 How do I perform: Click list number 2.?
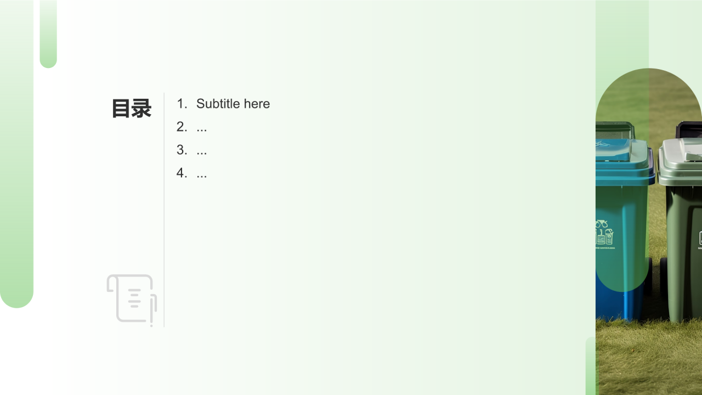point(182,127)
